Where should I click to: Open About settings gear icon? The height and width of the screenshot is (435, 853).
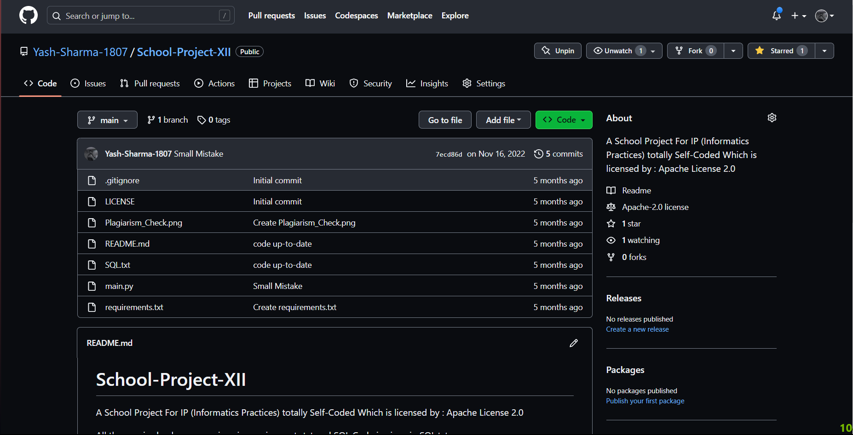coord(772,118)
